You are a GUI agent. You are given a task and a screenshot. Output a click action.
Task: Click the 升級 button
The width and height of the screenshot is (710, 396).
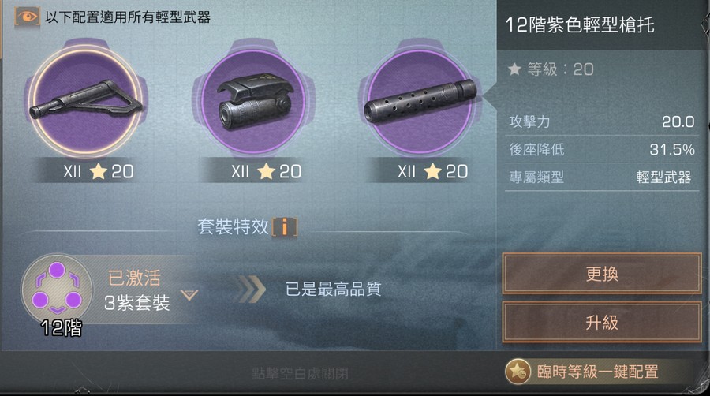(x=602, y=322)
